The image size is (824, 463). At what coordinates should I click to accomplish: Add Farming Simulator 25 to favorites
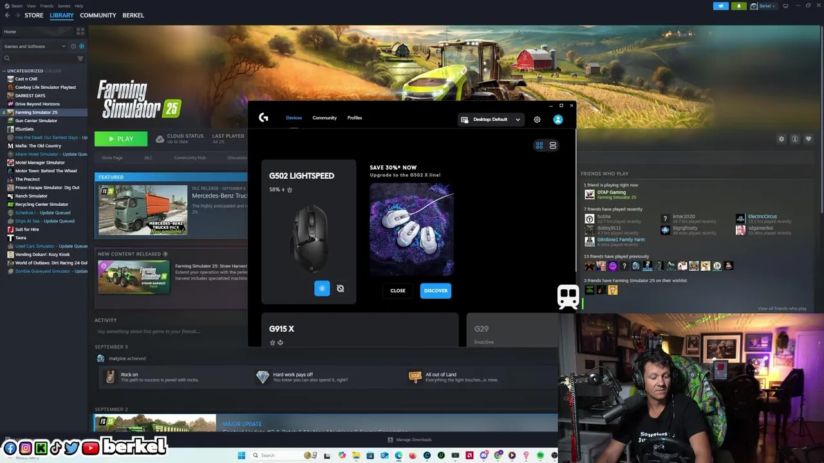(x=809, y=139)
